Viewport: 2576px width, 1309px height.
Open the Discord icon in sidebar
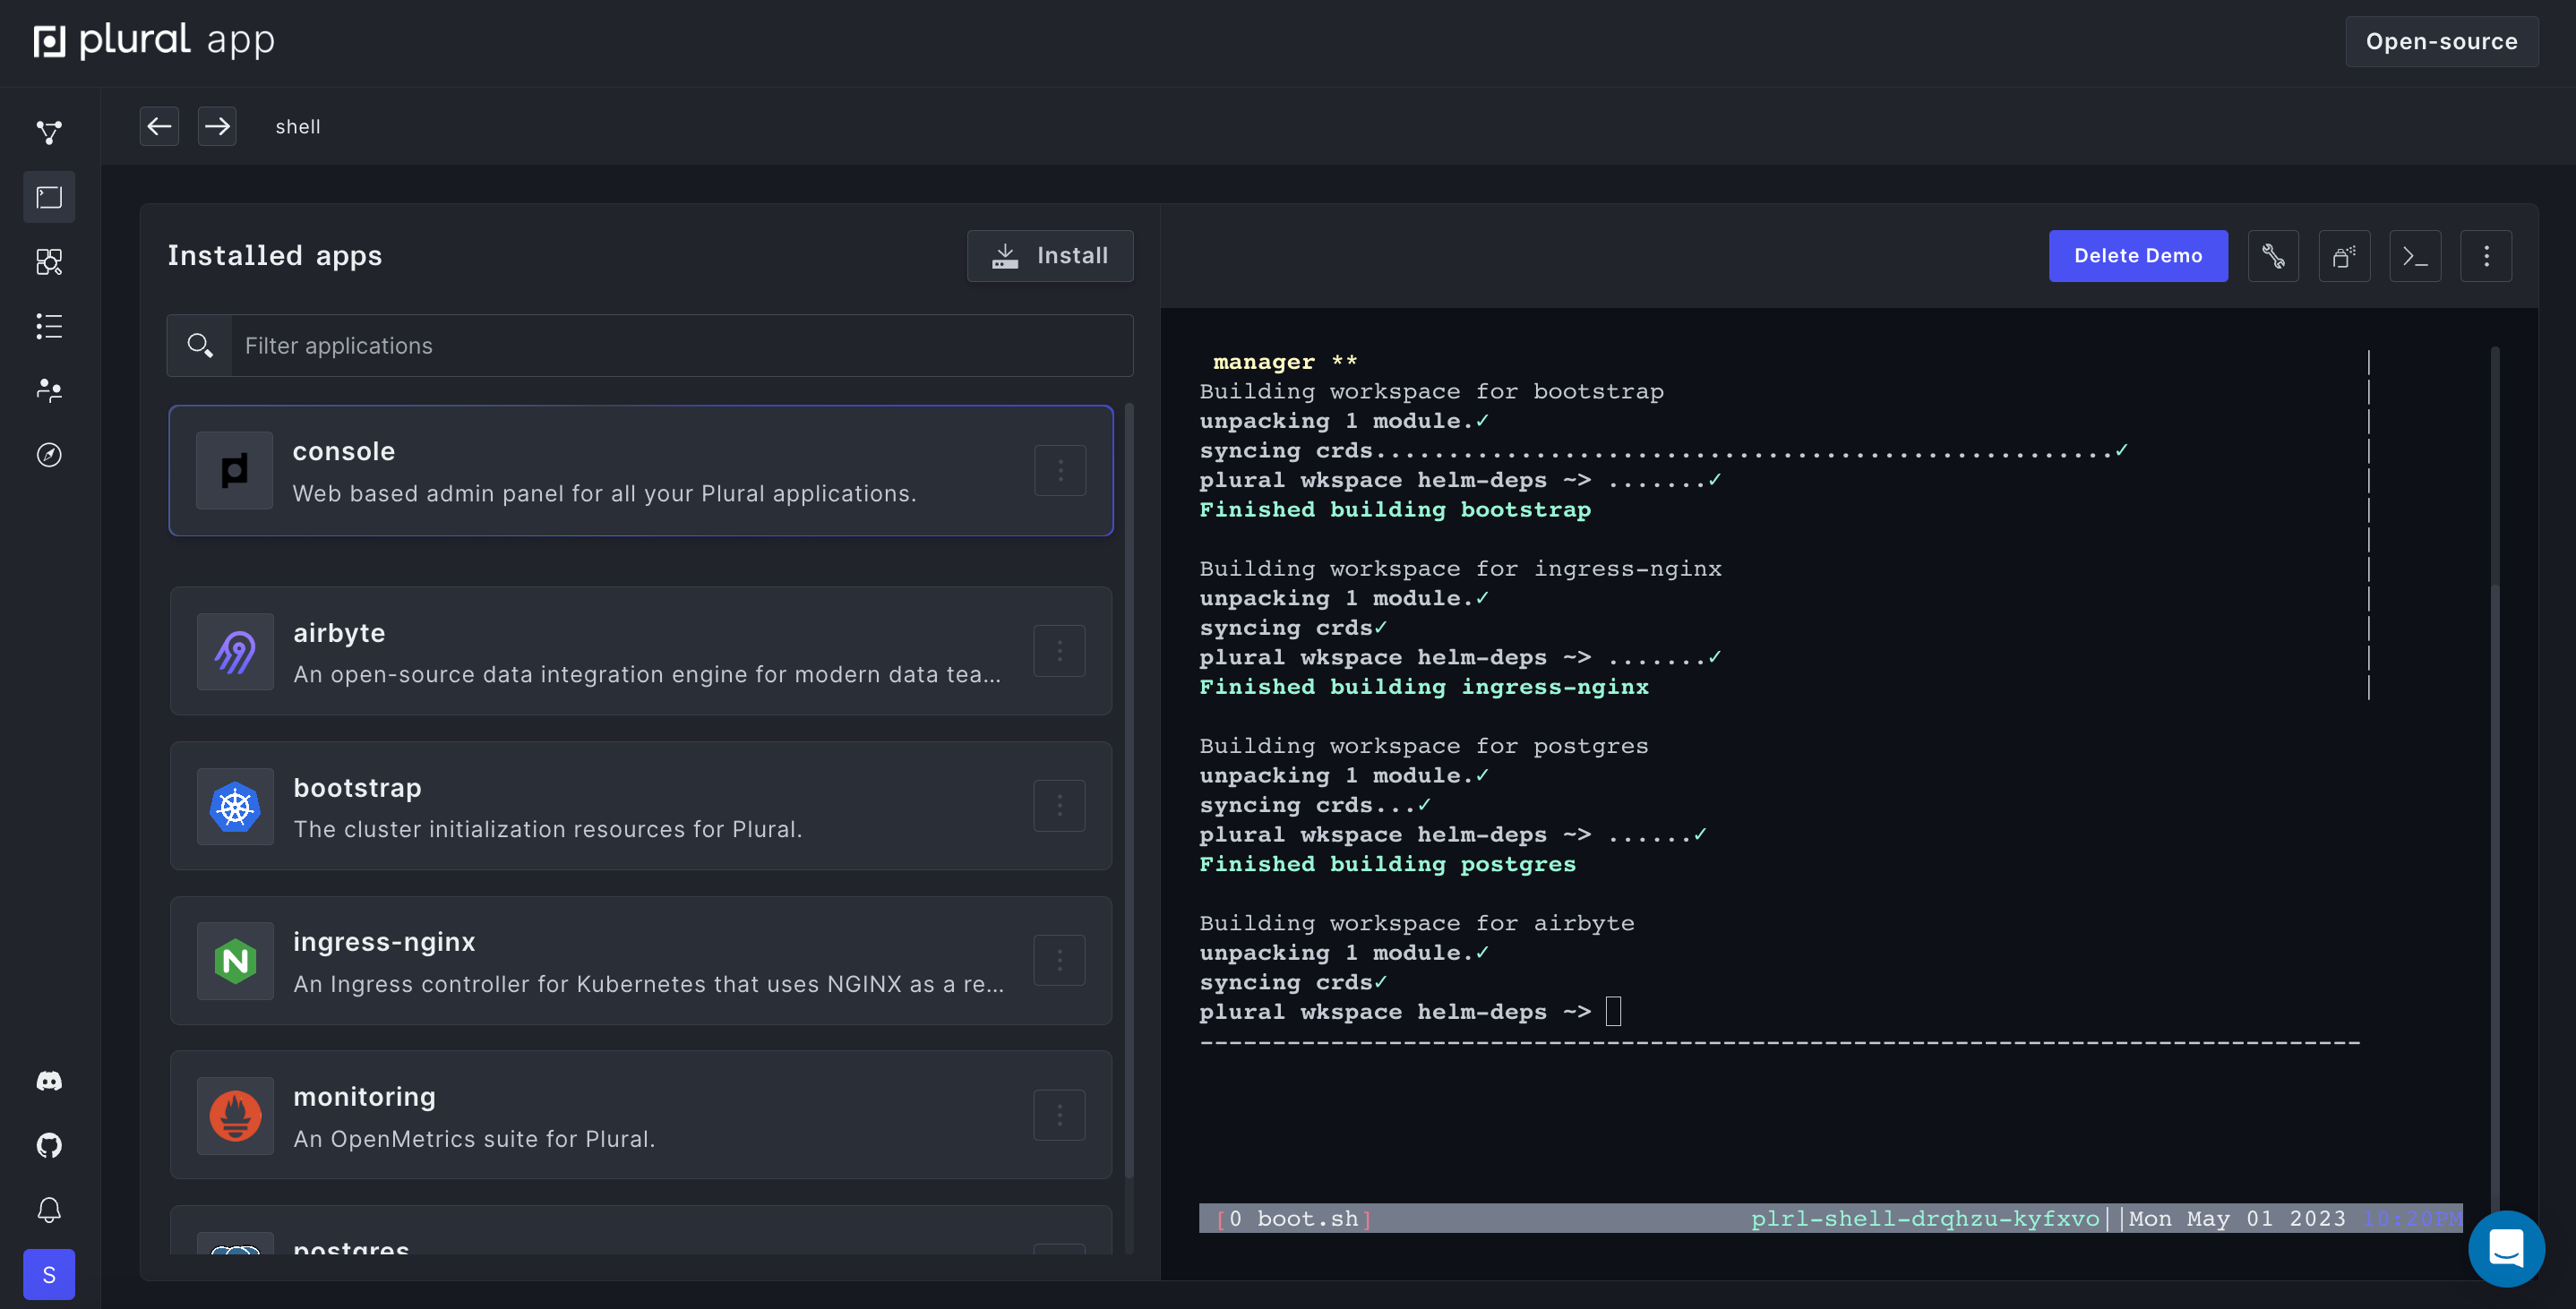coord(49,1081)
